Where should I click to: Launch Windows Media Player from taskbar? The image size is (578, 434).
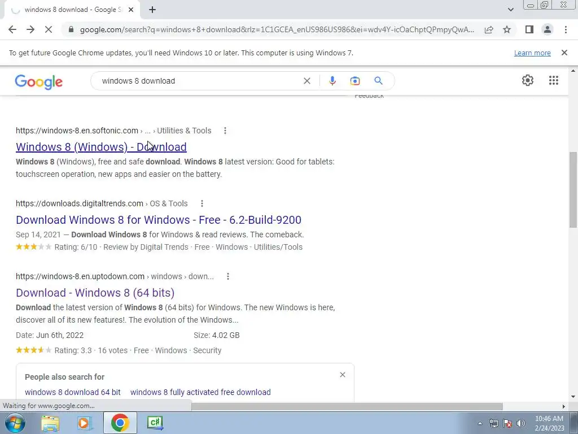[x=85, y=423]
